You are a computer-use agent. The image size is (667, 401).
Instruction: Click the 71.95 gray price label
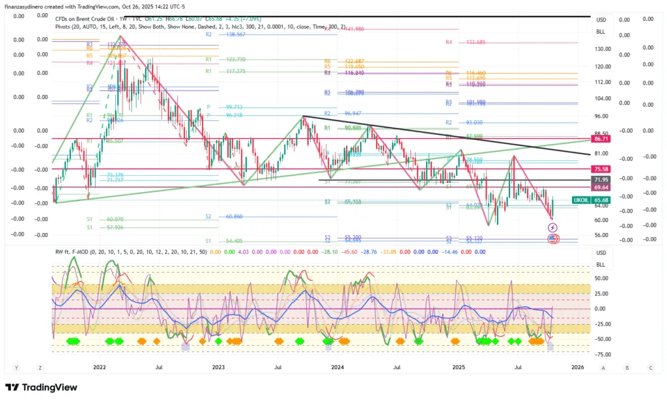pyautogui.click(x=601, y=179)
